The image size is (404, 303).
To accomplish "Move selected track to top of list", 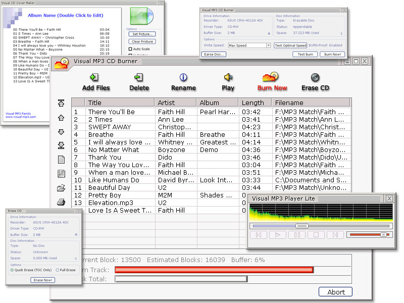I will (x=61, y=103).
